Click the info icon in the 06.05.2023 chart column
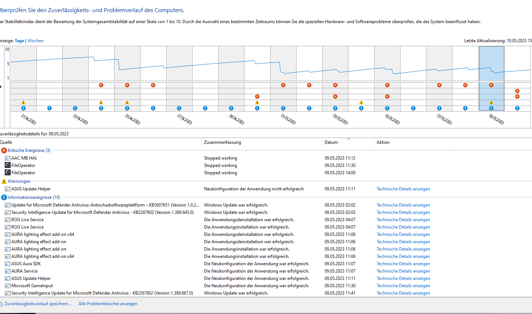The width and height of the screenshot is (532, 314). point(413,108)
